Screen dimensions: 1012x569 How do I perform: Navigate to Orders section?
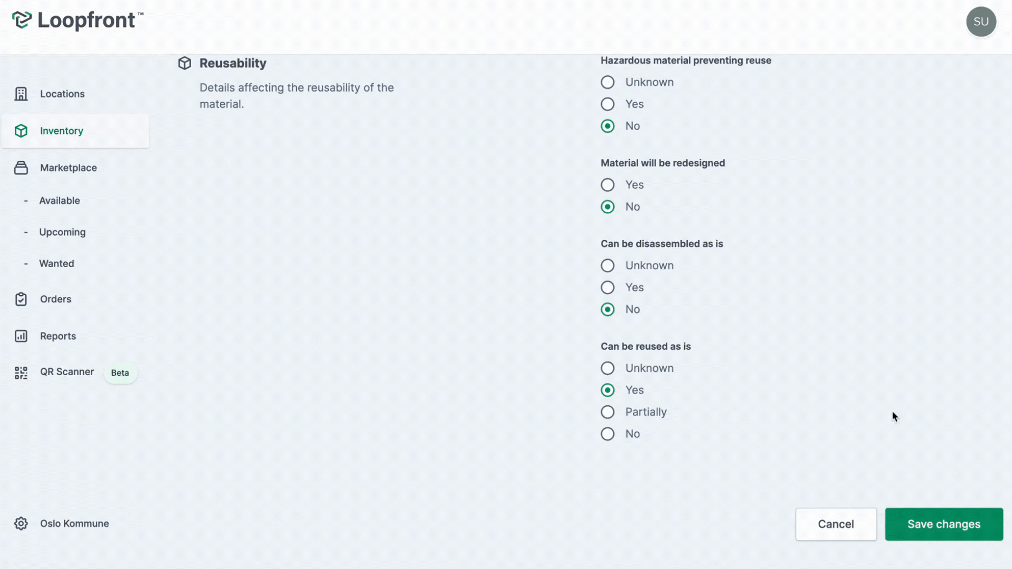[x=55, y=299]
